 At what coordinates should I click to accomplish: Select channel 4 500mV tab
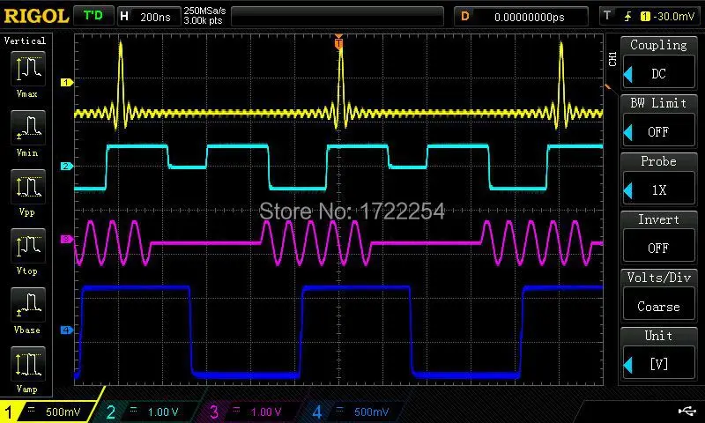pyautogui.click(x=355, y=412)
